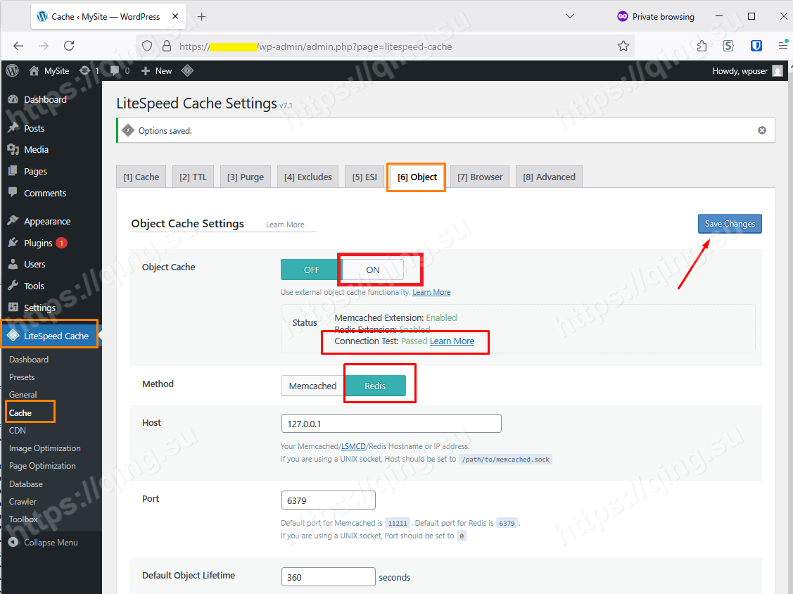Click the browser forward arrow
The width and height of the screenshot is (793, 594).
point(44,46)
